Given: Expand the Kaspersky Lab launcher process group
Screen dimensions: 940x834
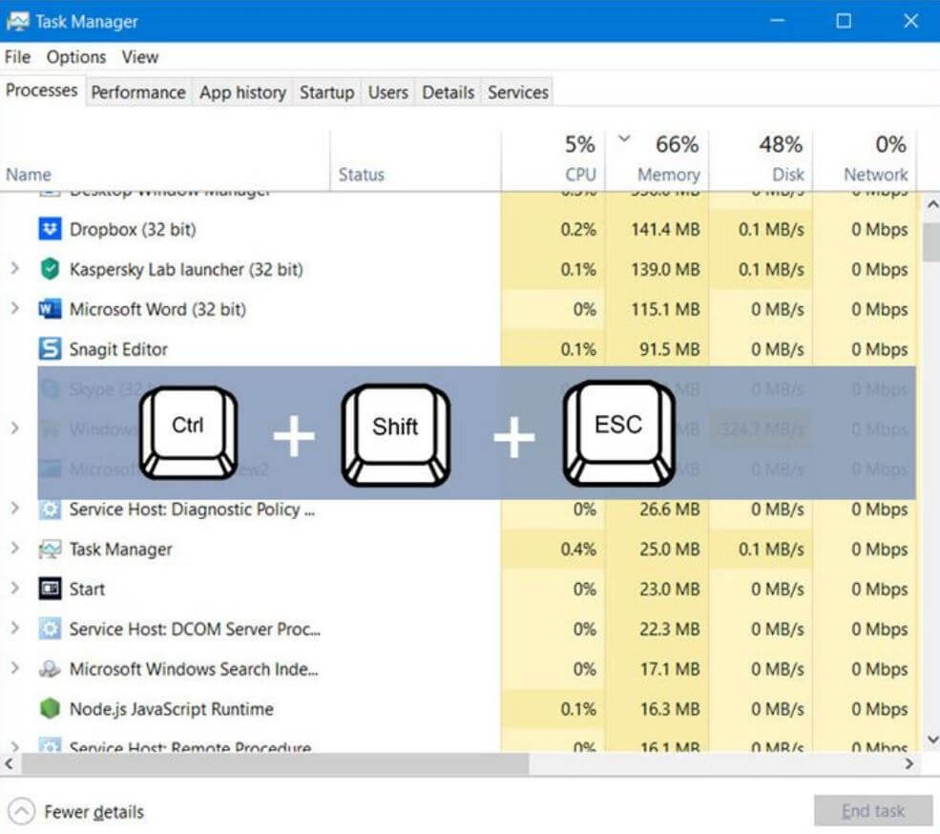Looking at the screenshot, I should click(14, 270).
